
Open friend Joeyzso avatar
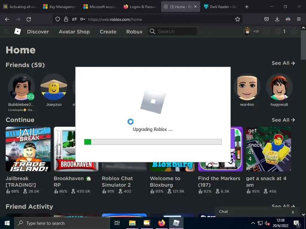[54, 87]
